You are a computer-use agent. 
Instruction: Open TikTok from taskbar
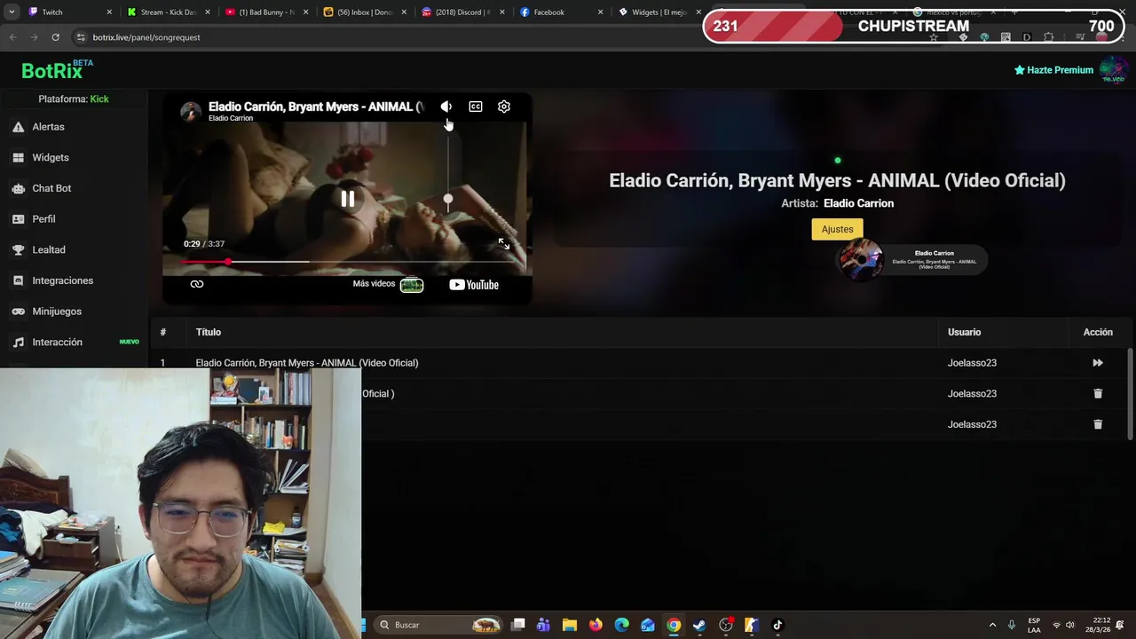coord(777,625)
